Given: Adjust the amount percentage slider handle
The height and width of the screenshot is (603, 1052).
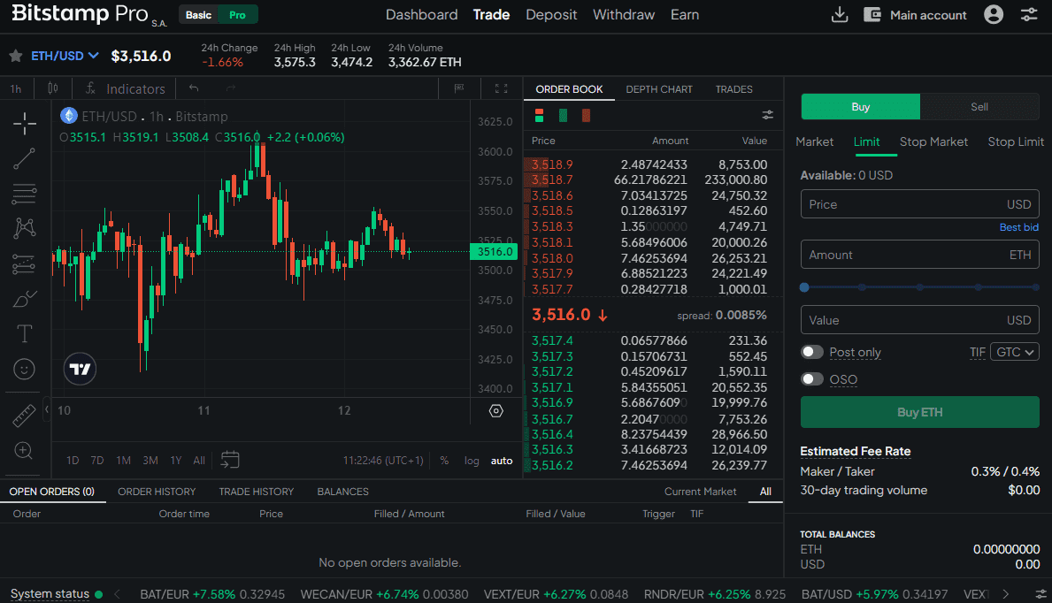Looking at the screenshot, I should pos(804,287).
